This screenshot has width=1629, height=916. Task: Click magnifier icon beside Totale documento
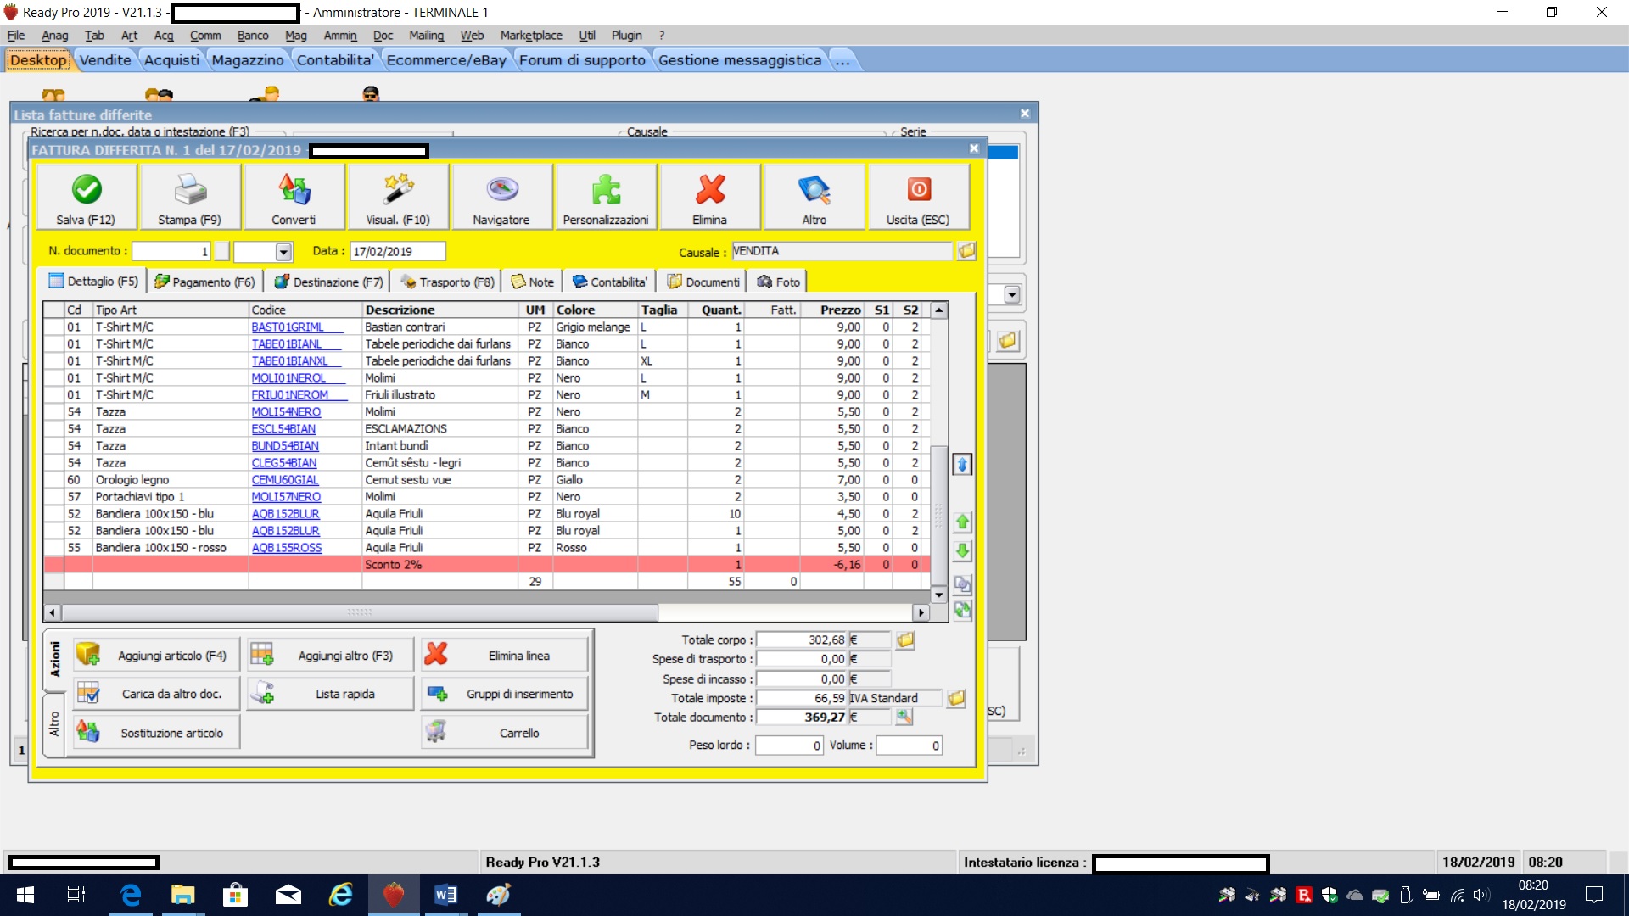(x=904, y=718)
